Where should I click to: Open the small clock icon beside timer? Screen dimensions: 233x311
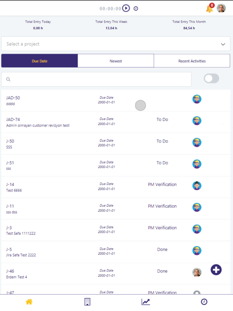[136, 9]
